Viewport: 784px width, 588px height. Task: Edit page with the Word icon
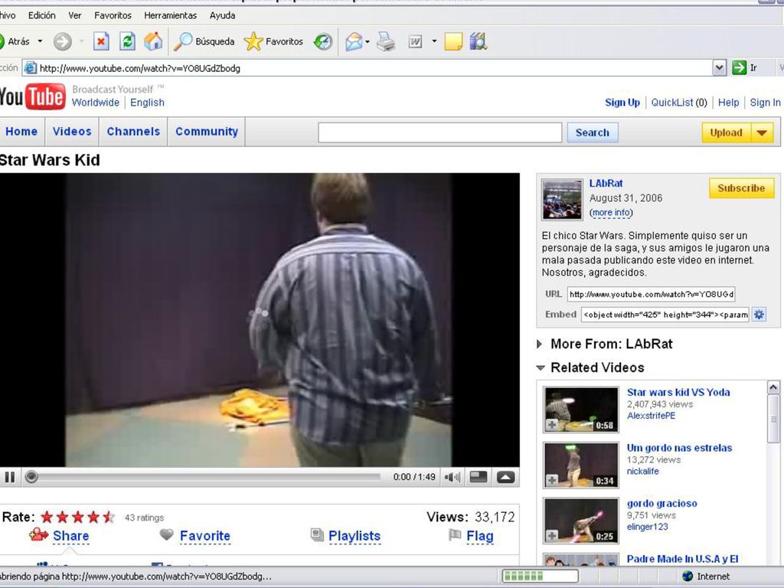coord(415,41)
